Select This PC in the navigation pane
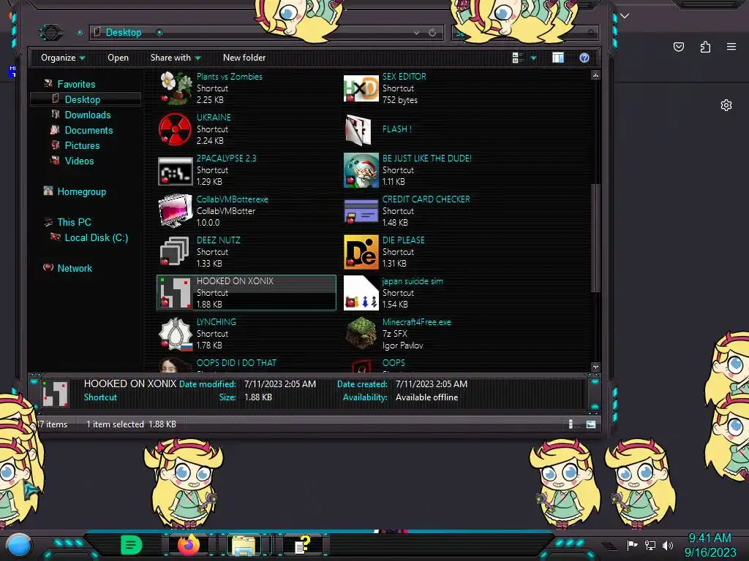Screen dimensions: 749x561 (x=74, y=222)
